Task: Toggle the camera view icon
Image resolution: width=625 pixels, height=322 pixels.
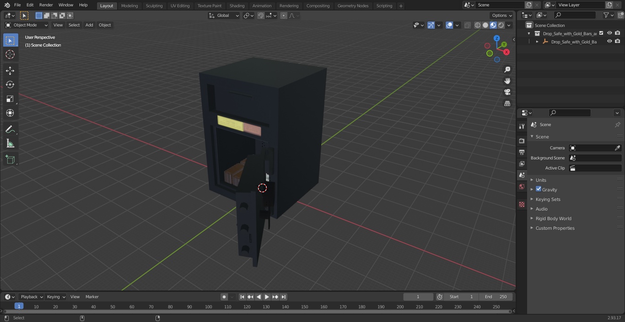Action: coord(507,92)
